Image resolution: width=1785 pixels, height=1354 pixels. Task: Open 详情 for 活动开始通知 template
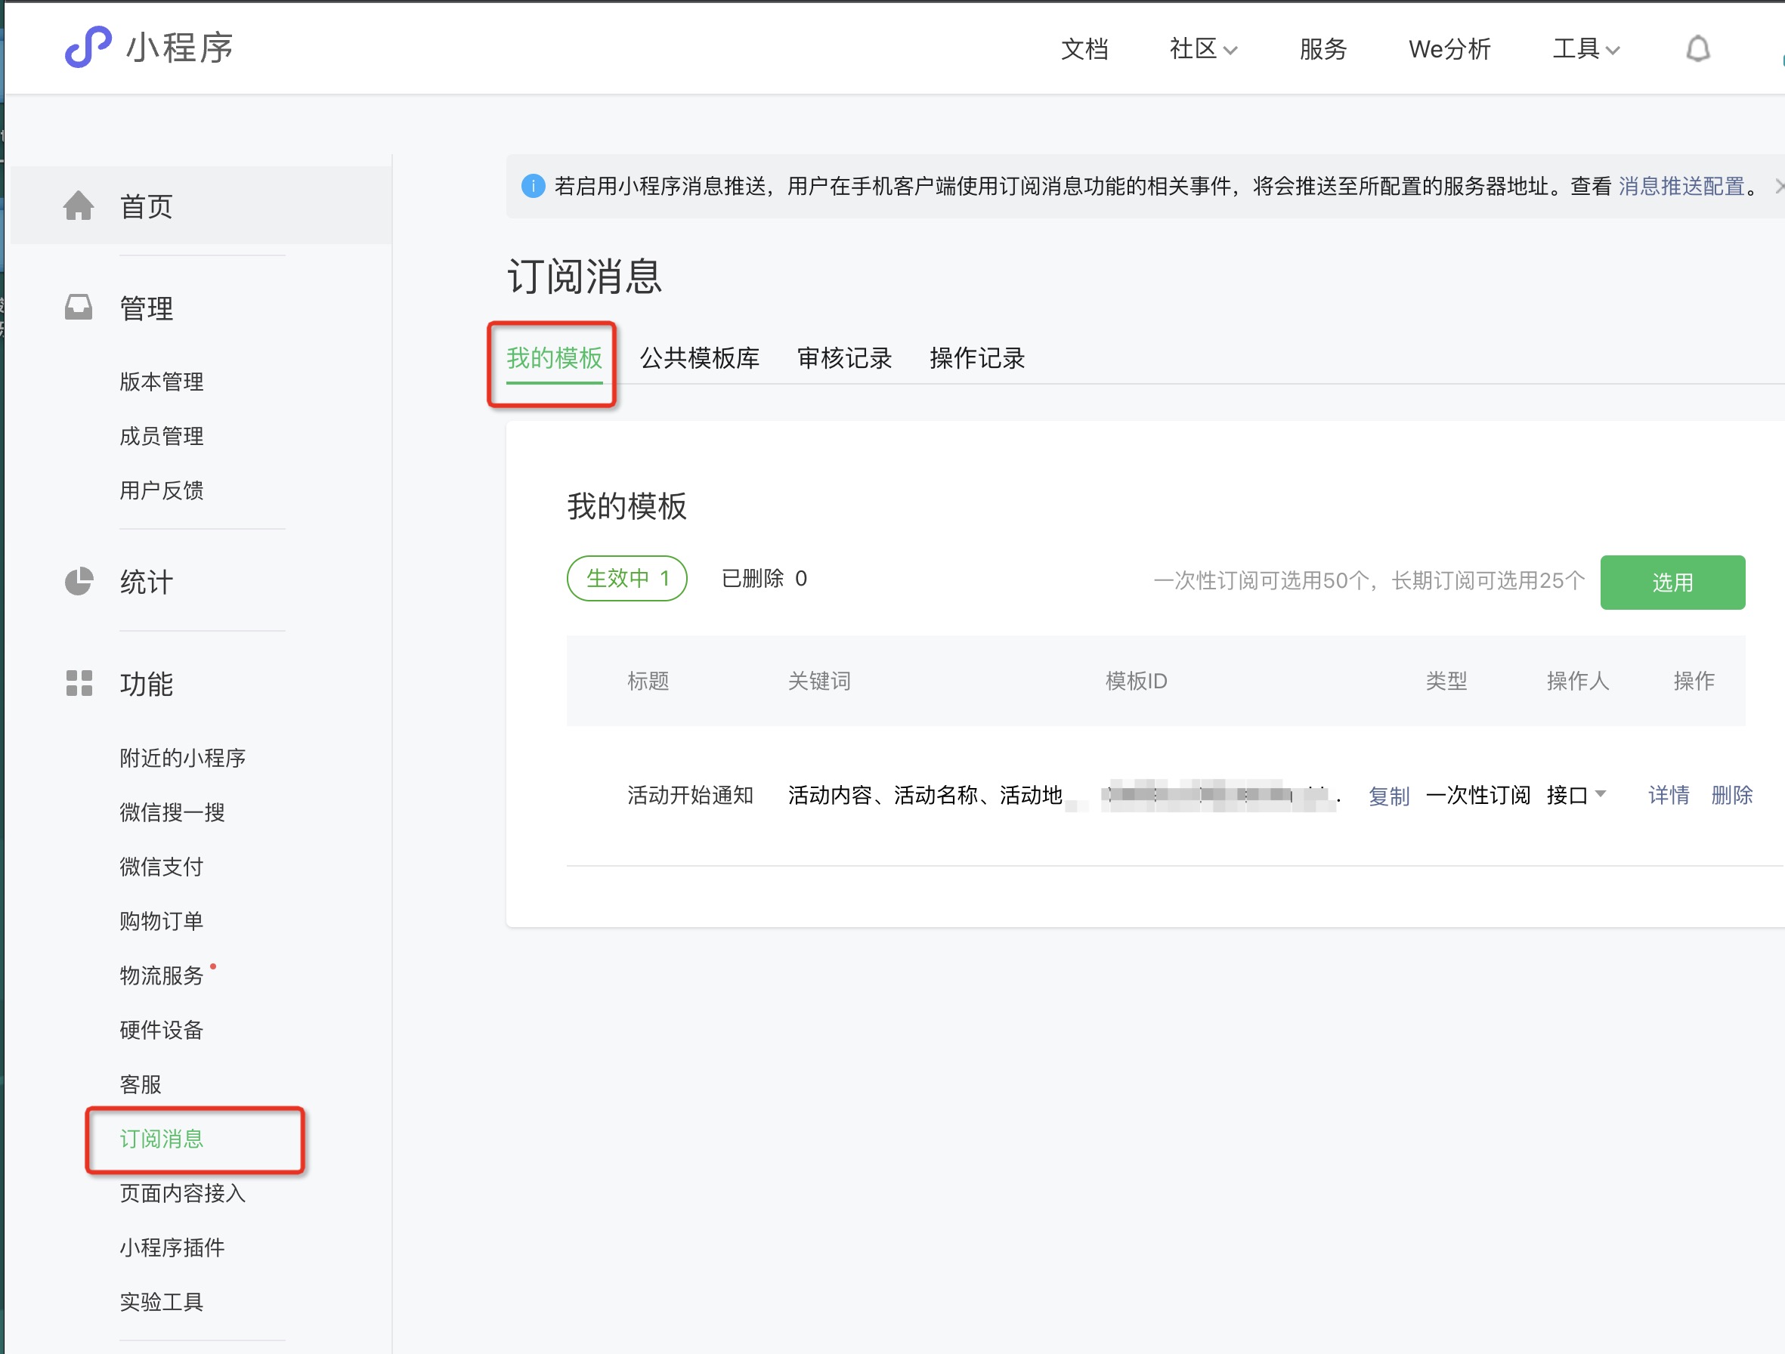pyautogui.click(x=1668, y=796)
